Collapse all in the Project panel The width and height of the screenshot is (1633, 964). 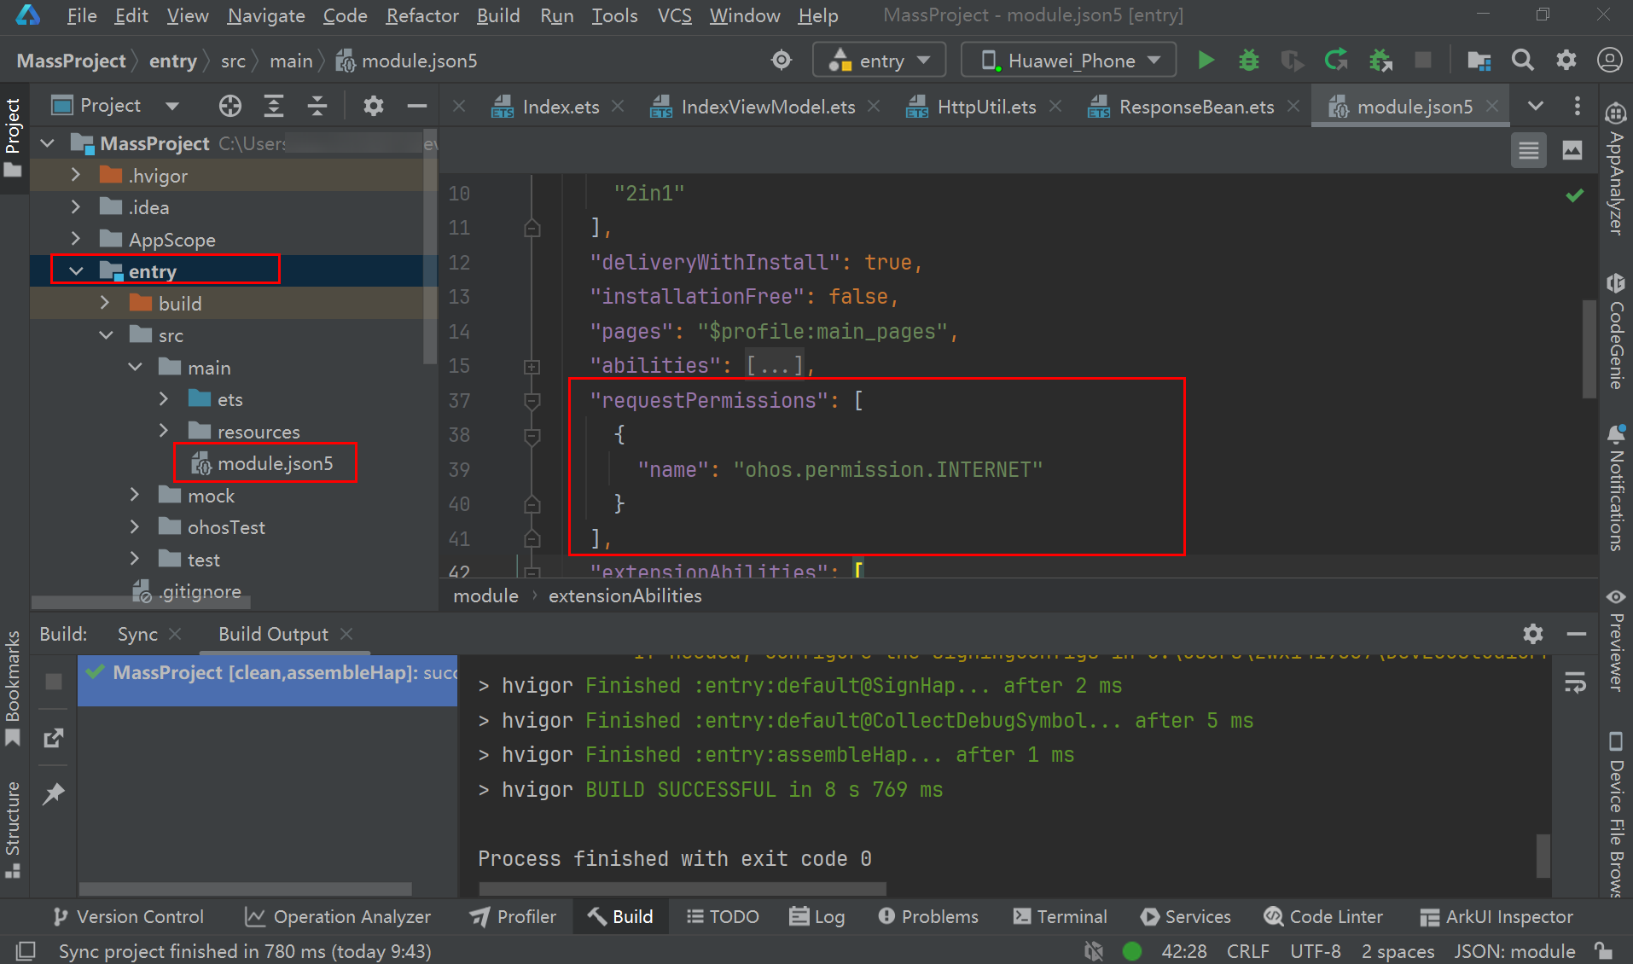click(x=317, y=106)
